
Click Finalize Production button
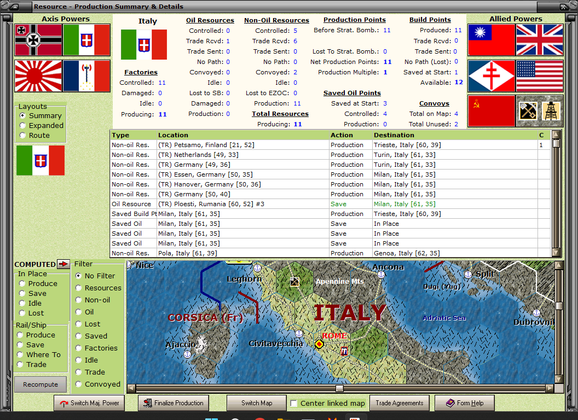pos(174,403)
